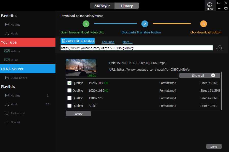Click the Subtitle button

point(78,114)
